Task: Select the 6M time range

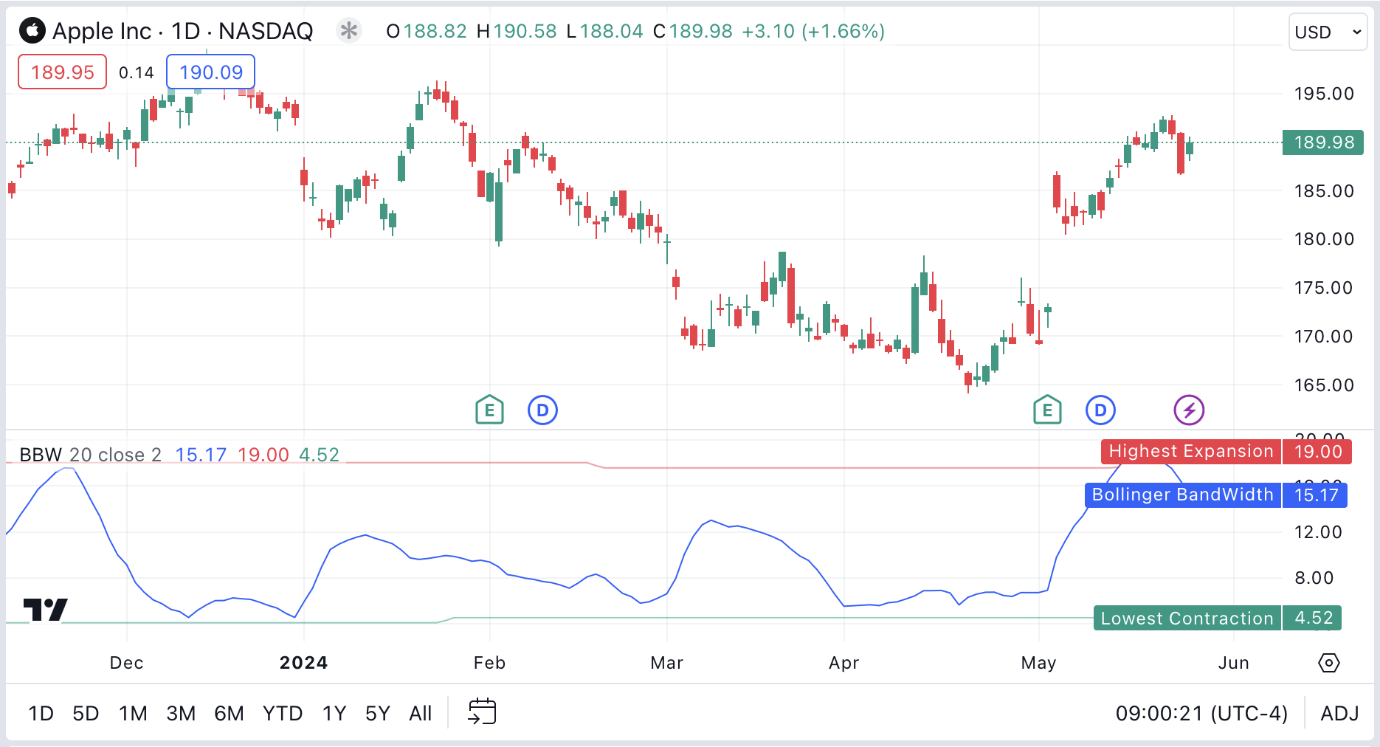Action: (229, 714)
